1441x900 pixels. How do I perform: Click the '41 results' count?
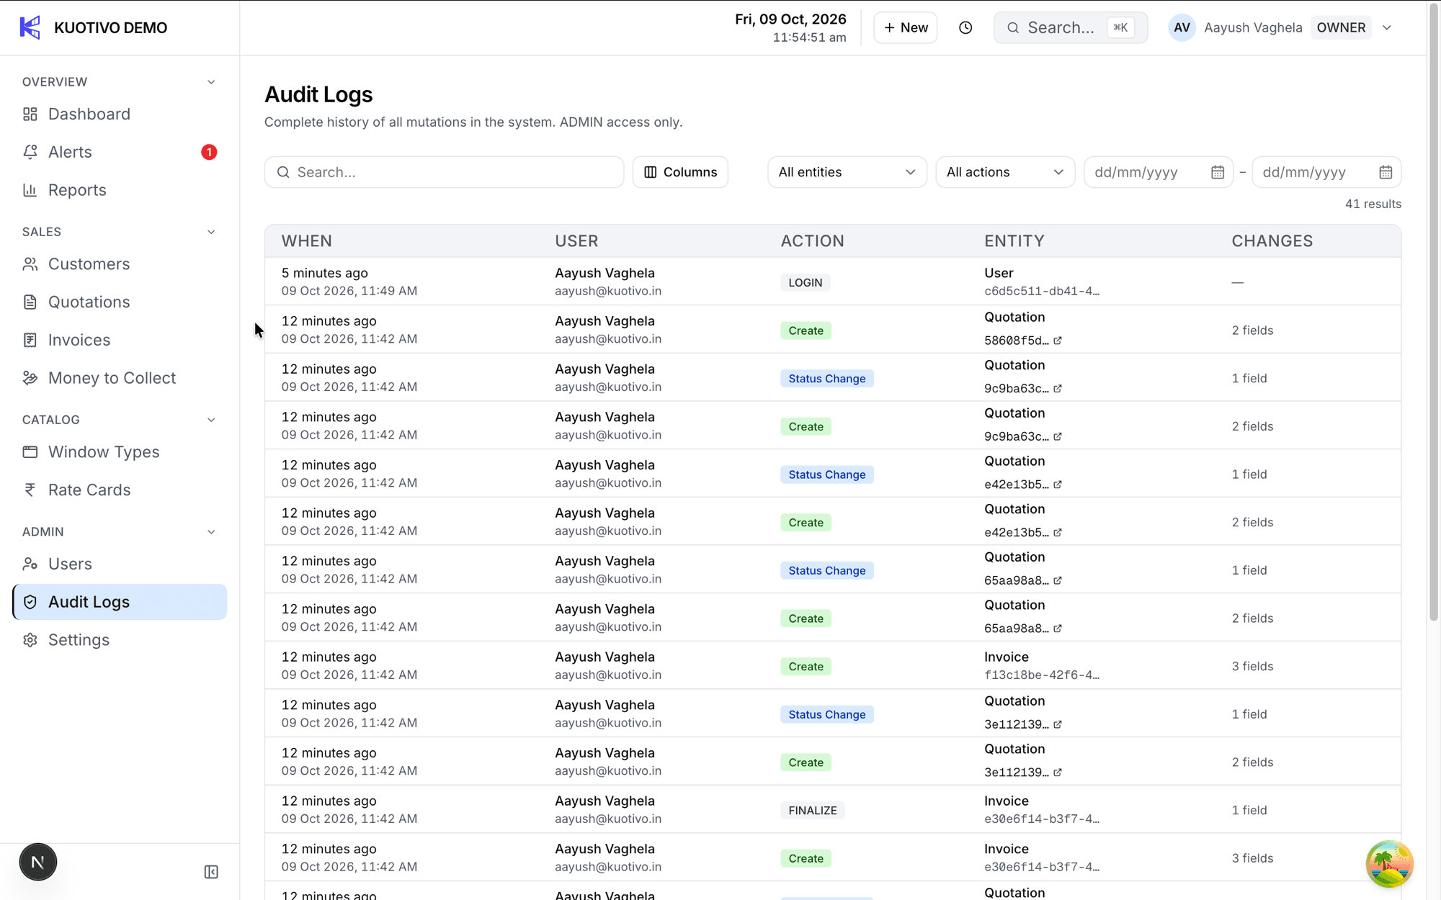[1373, 204]
